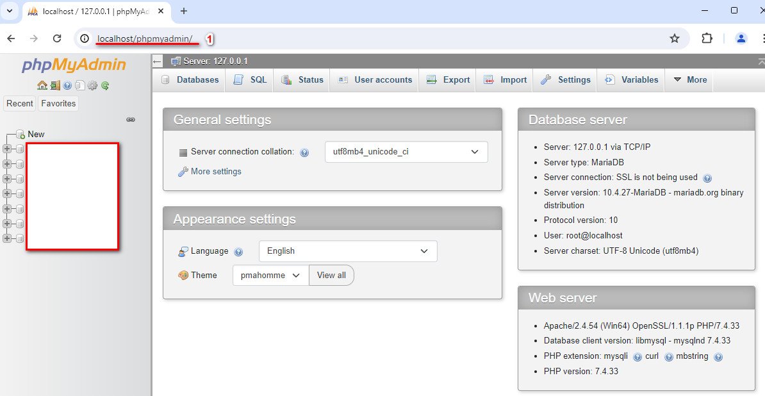Click text 'Server type: MariaDB'

[x=584, y=162]
